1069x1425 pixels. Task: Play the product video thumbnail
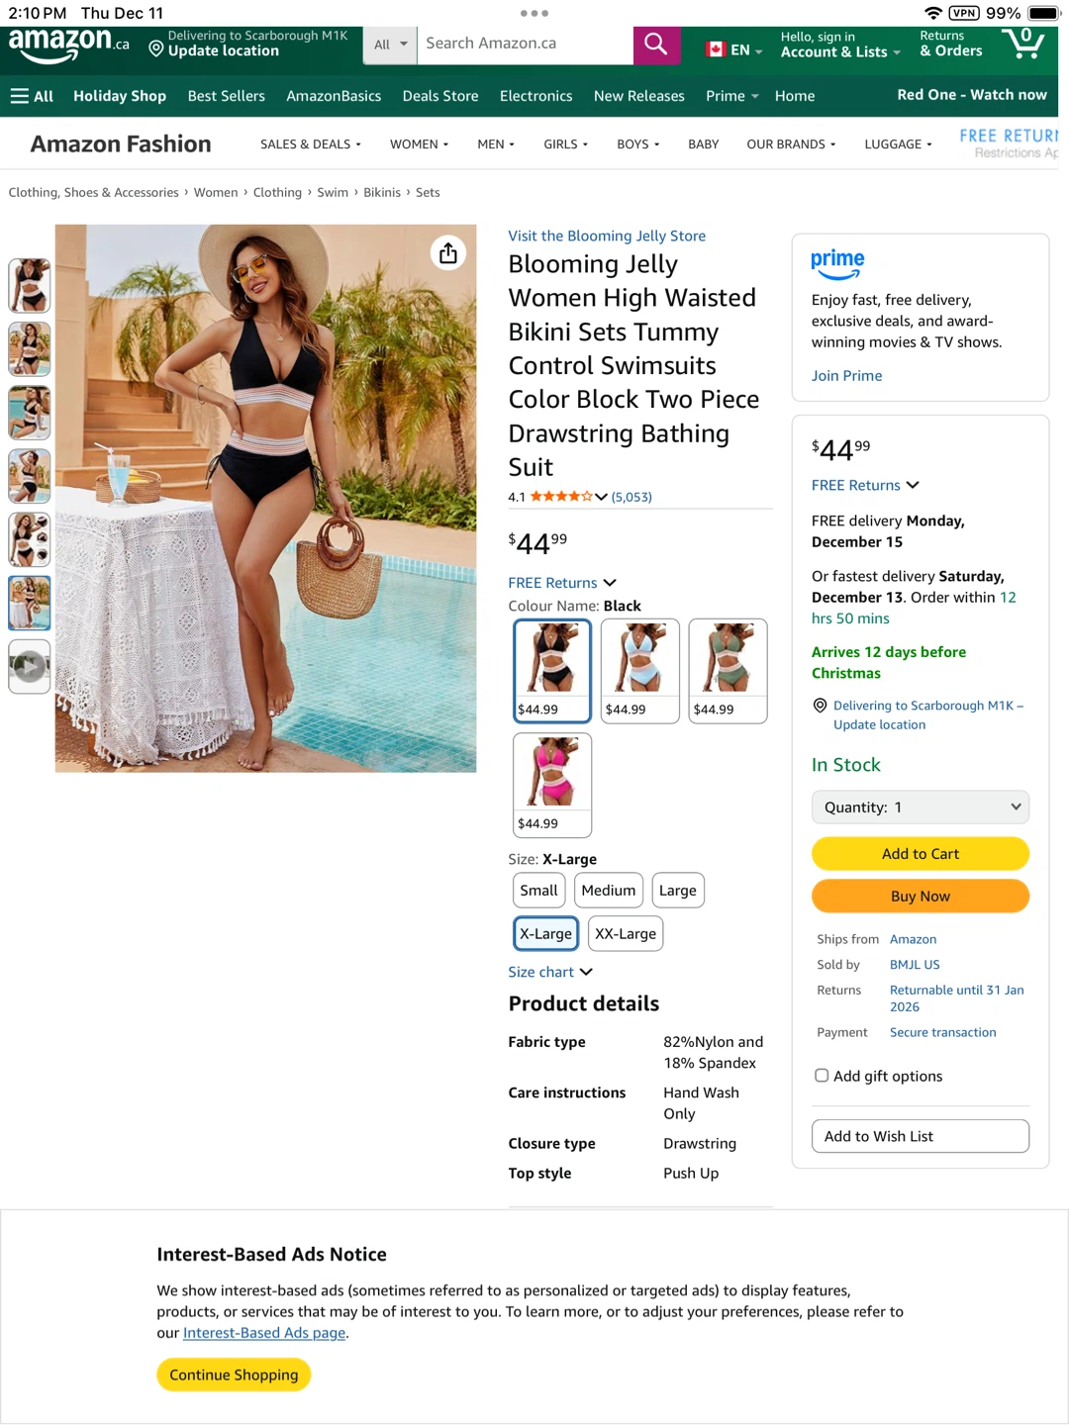tap(30, 666)
